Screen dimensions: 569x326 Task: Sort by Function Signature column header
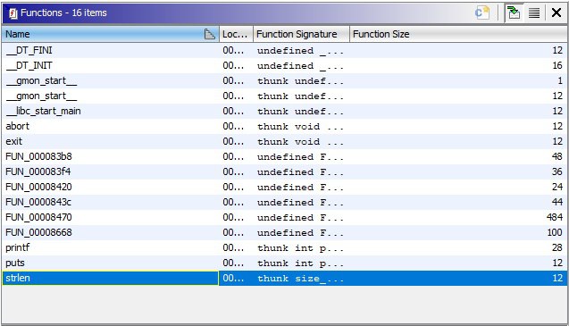point(301,34)
